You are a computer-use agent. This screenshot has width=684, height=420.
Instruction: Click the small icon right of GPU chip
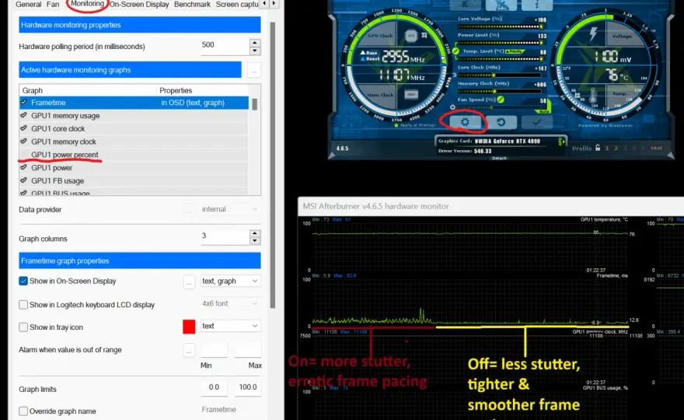[x=424, y=35]
